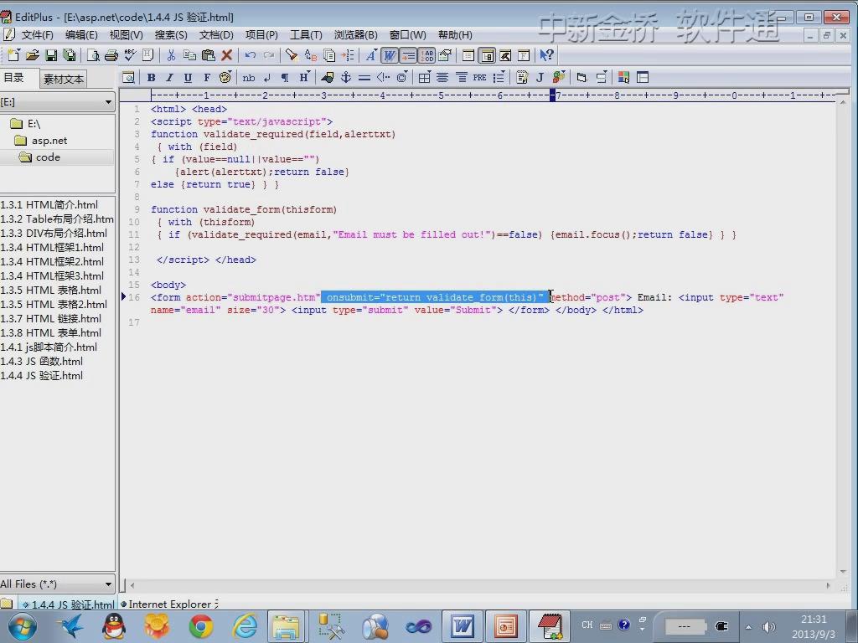Image resolution: width=858 pixels, height=643 pixels.
Task: Insert anchor tag icon
Action: click(346, 78)
